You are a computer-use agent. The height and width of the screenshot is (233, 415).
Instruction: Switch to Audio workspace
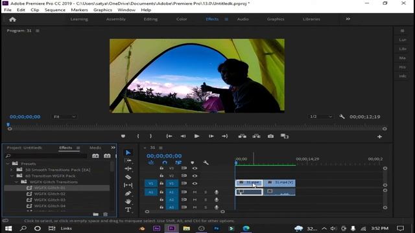[x=243, y=19]
